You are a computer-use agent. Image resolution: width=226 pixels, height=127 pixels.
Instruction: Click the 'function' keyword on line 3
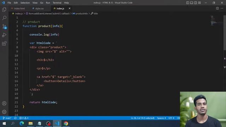click(30, 26)
